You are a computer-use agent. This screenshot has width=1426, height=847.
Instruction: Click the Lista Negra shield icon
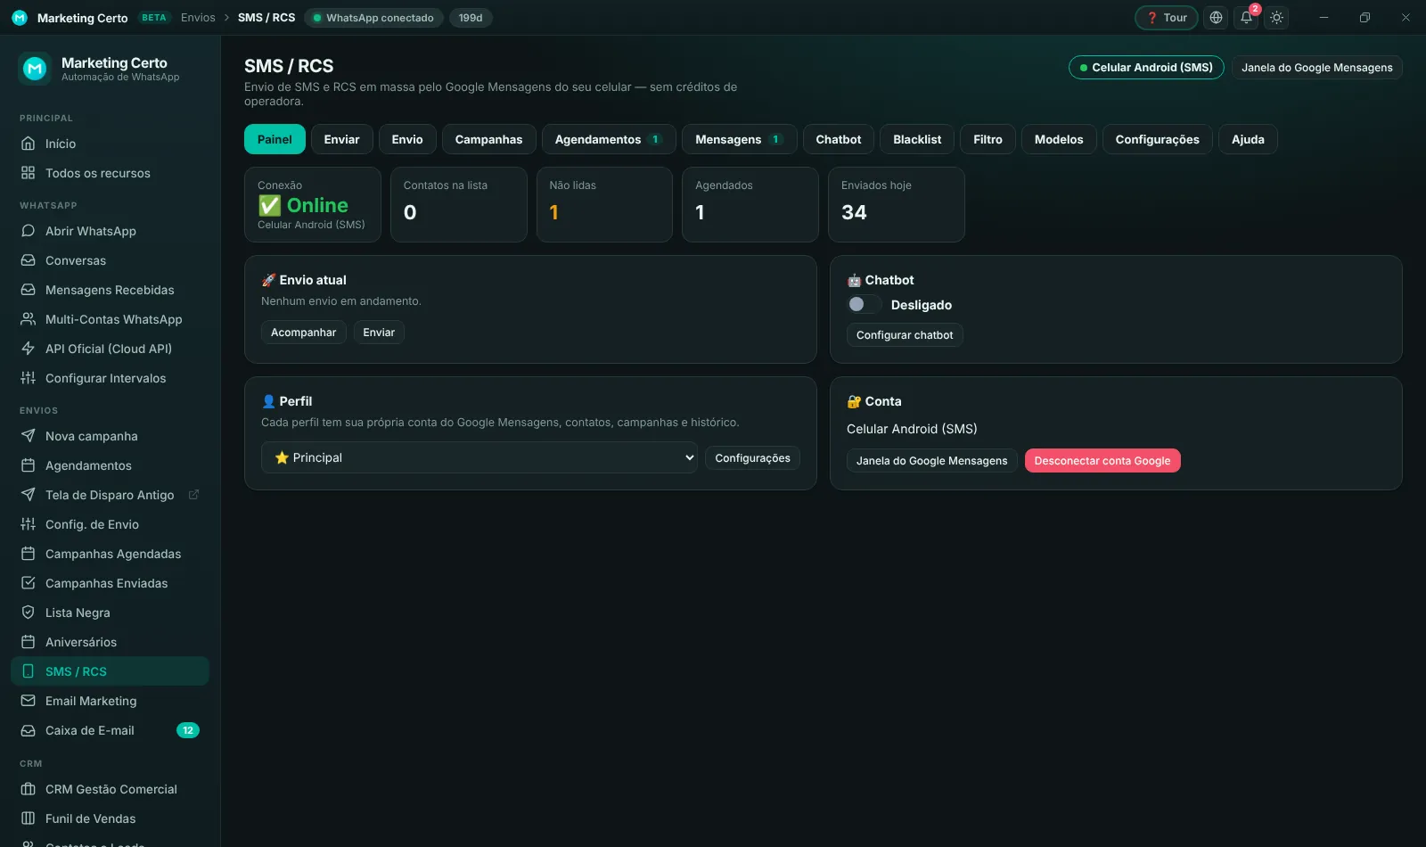[29, 613]
